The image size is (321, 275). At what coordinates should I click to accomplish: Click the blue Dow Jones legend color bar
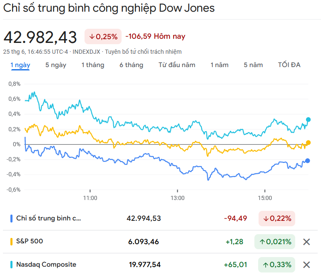pyautogui.click(x=11, y=218)
